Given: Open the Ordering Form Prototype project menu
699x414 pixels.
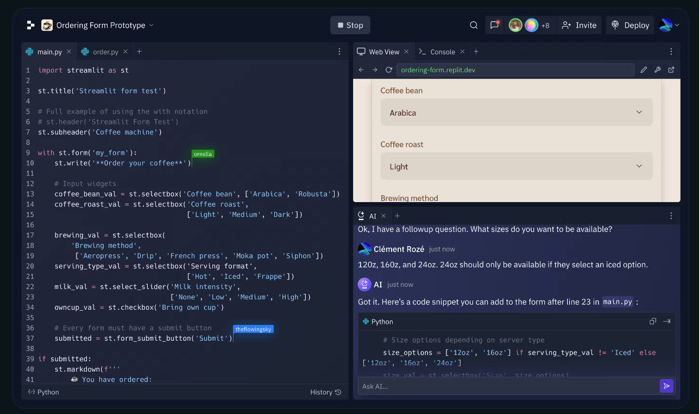Looking at the screenshot, I should [x=150, y=25].
